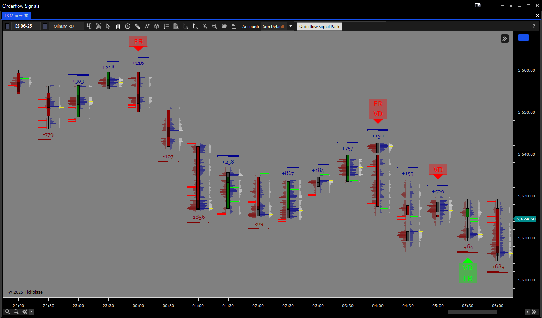Toggle timeframe link color square beside Minute 30
The image size is (542, 318).
point(45,26)
